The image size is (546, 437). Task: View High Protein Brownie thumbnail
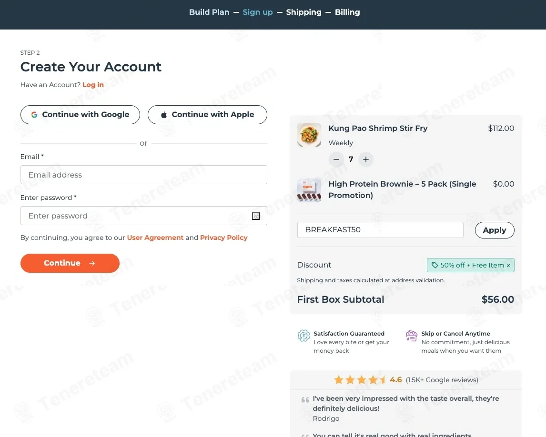(309, 190)
